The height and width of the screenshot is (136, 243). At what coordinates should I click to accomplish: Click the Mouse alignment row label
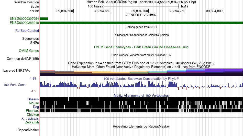34,103
